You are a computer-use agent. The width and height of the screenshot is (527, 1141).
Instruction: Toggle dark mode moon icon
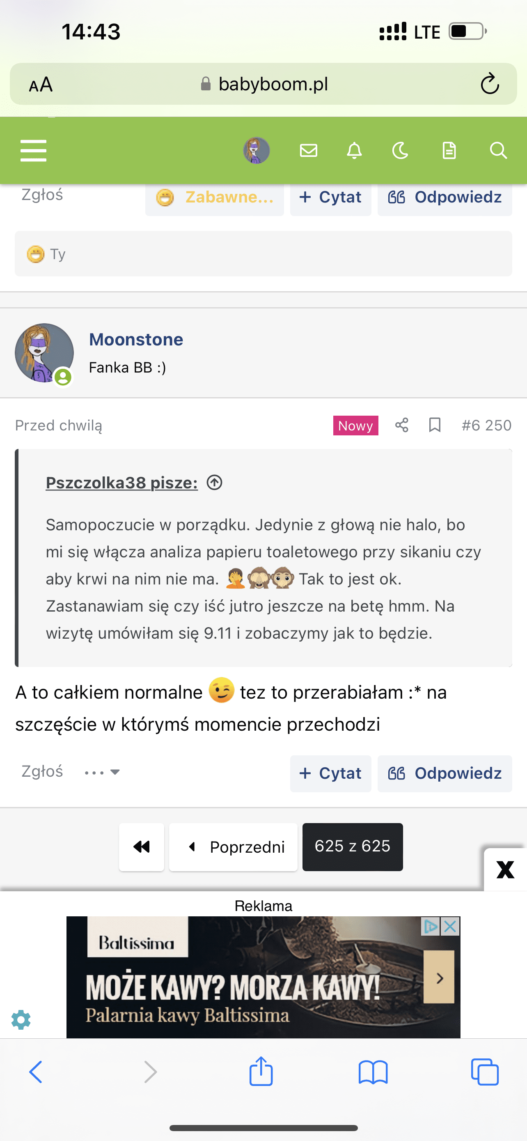pyautogui.click(x=400, y=151)
